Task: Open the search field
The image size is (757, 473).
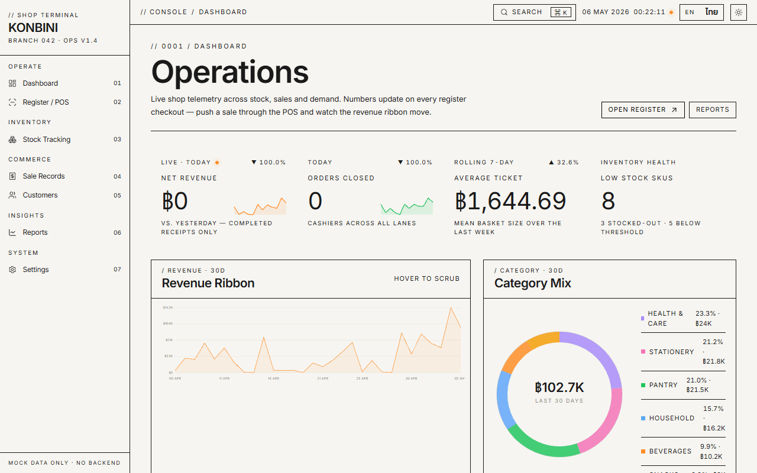Action: pos(535,12)
